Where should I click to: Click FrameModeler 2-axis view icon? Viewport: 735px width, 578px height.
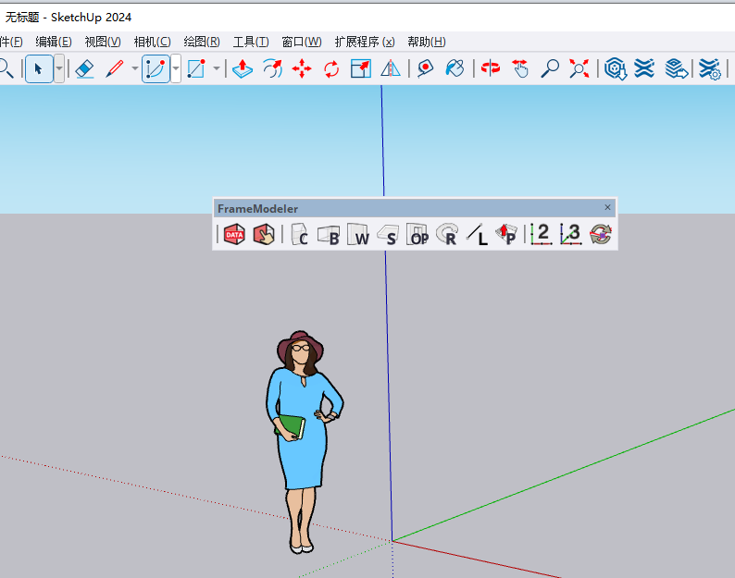(x=542, y=234)
